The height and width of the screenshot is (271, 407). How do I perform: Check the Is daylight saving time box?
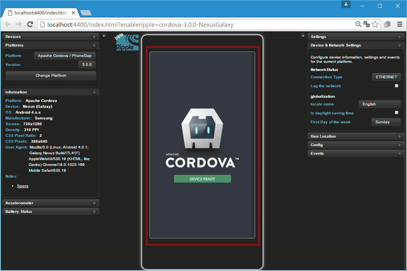pos(397,112)
